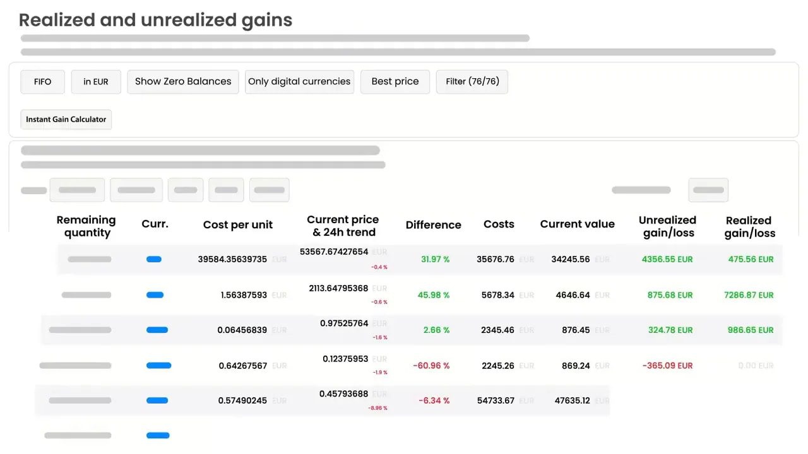Open the FIFO accounting method selector

click(x=42, y=81)
